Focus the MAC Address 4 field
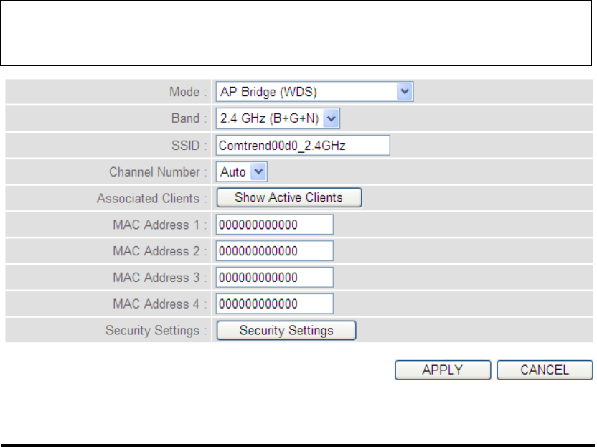This screenshot has width=597, height=447. click(275, 304)
